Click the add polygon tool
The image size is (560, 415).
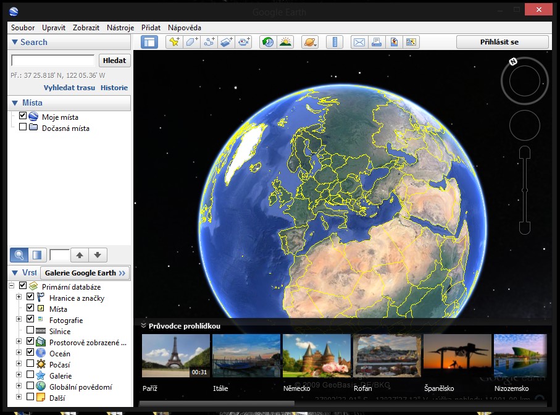[192, 42]
